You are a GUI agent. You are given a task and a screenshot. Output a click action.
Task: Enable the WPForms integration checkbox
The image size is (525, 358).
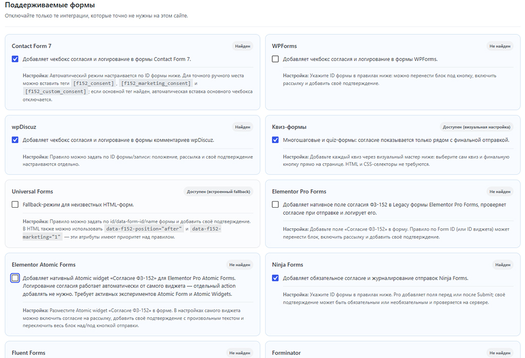pyautogui.click(x=275, y=59)
